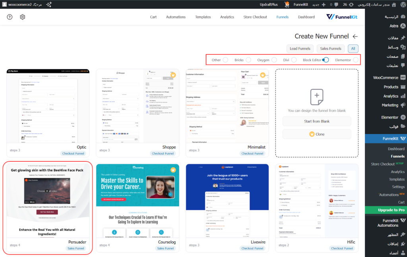Filter by Sales Funnels button

coord(331,48)
